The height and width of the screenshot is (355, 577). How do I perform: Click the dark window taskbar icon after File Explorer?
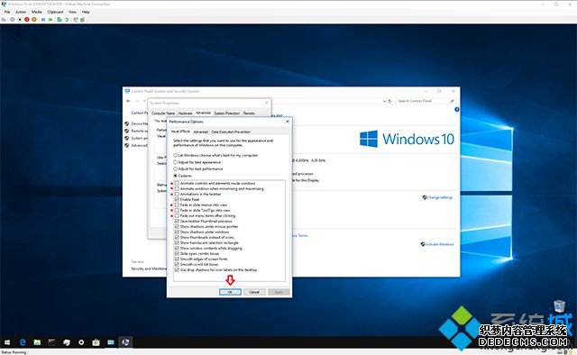(x=51, y=342)
